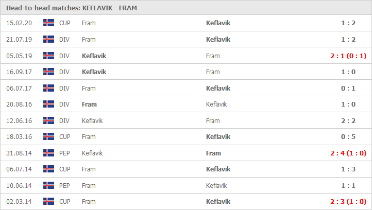Open the 2 : 4 (1 : 0) red score
Viewport: 372px width, 210px height.
348,153
